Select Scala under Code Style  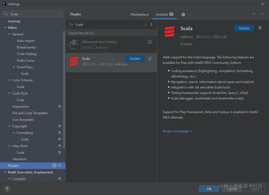pos(21,100)
